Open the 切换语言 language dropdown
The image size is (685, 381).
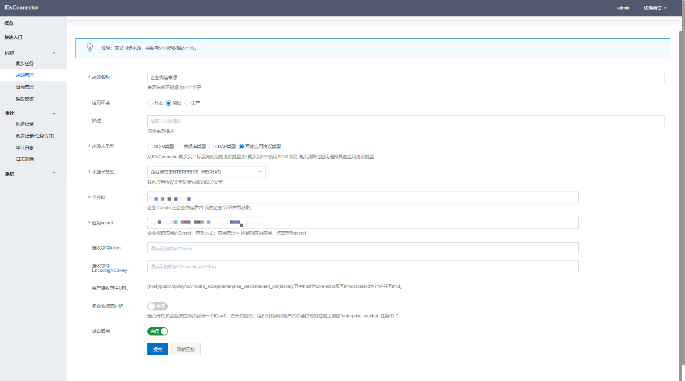[x=655, y=8]
